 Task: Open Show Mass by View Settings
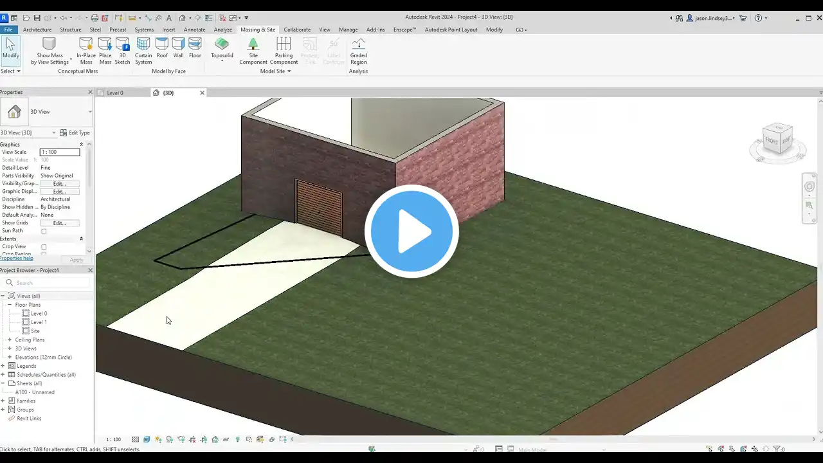(x=50, y=51)
